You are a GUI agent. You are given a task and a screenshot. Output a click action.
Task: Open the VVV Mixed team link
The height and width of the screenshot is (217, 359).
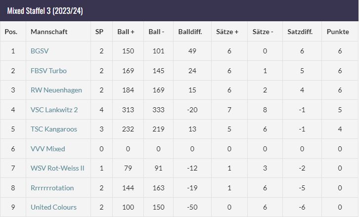click(48, 149)
